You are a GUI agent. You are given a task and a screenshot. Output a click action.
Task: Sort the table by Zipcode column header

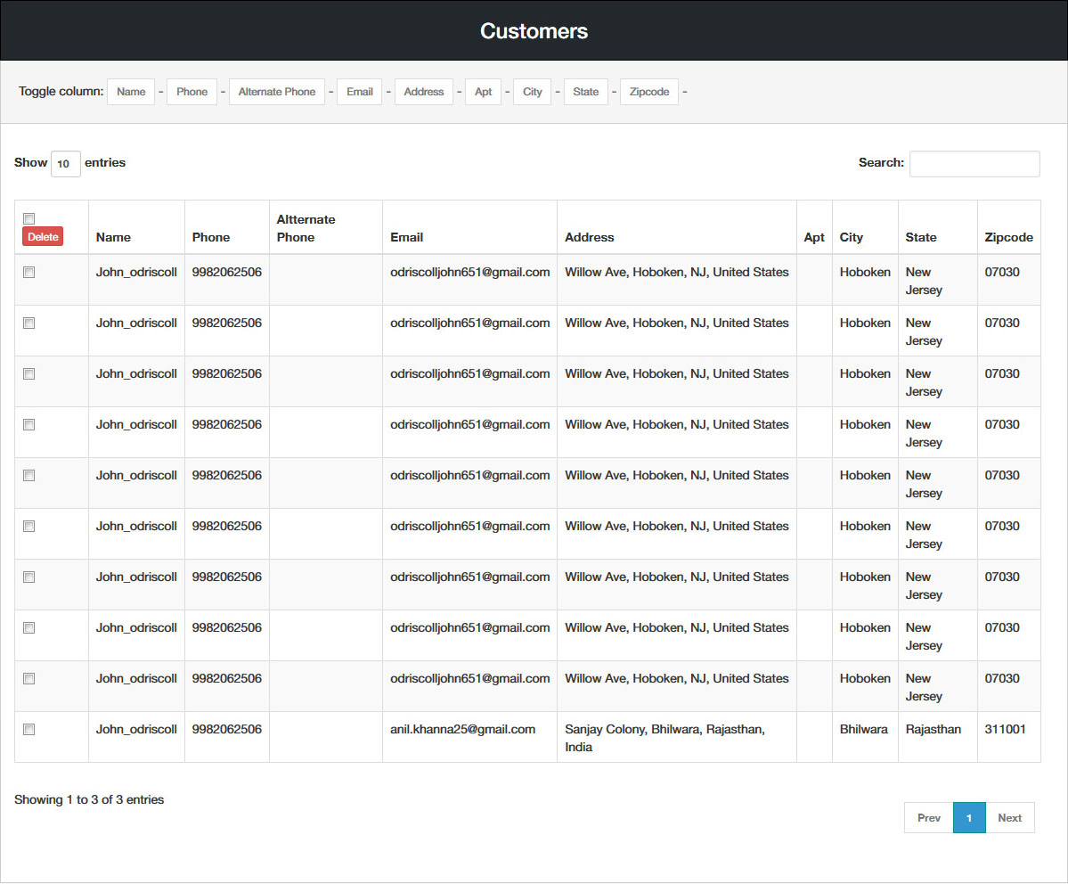(x=1008, y=237)
